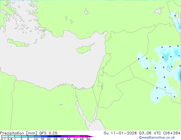Pick the 25–30 mm navy legend swatch
This screenshot has height=140, width=181.
click(58, 136)
